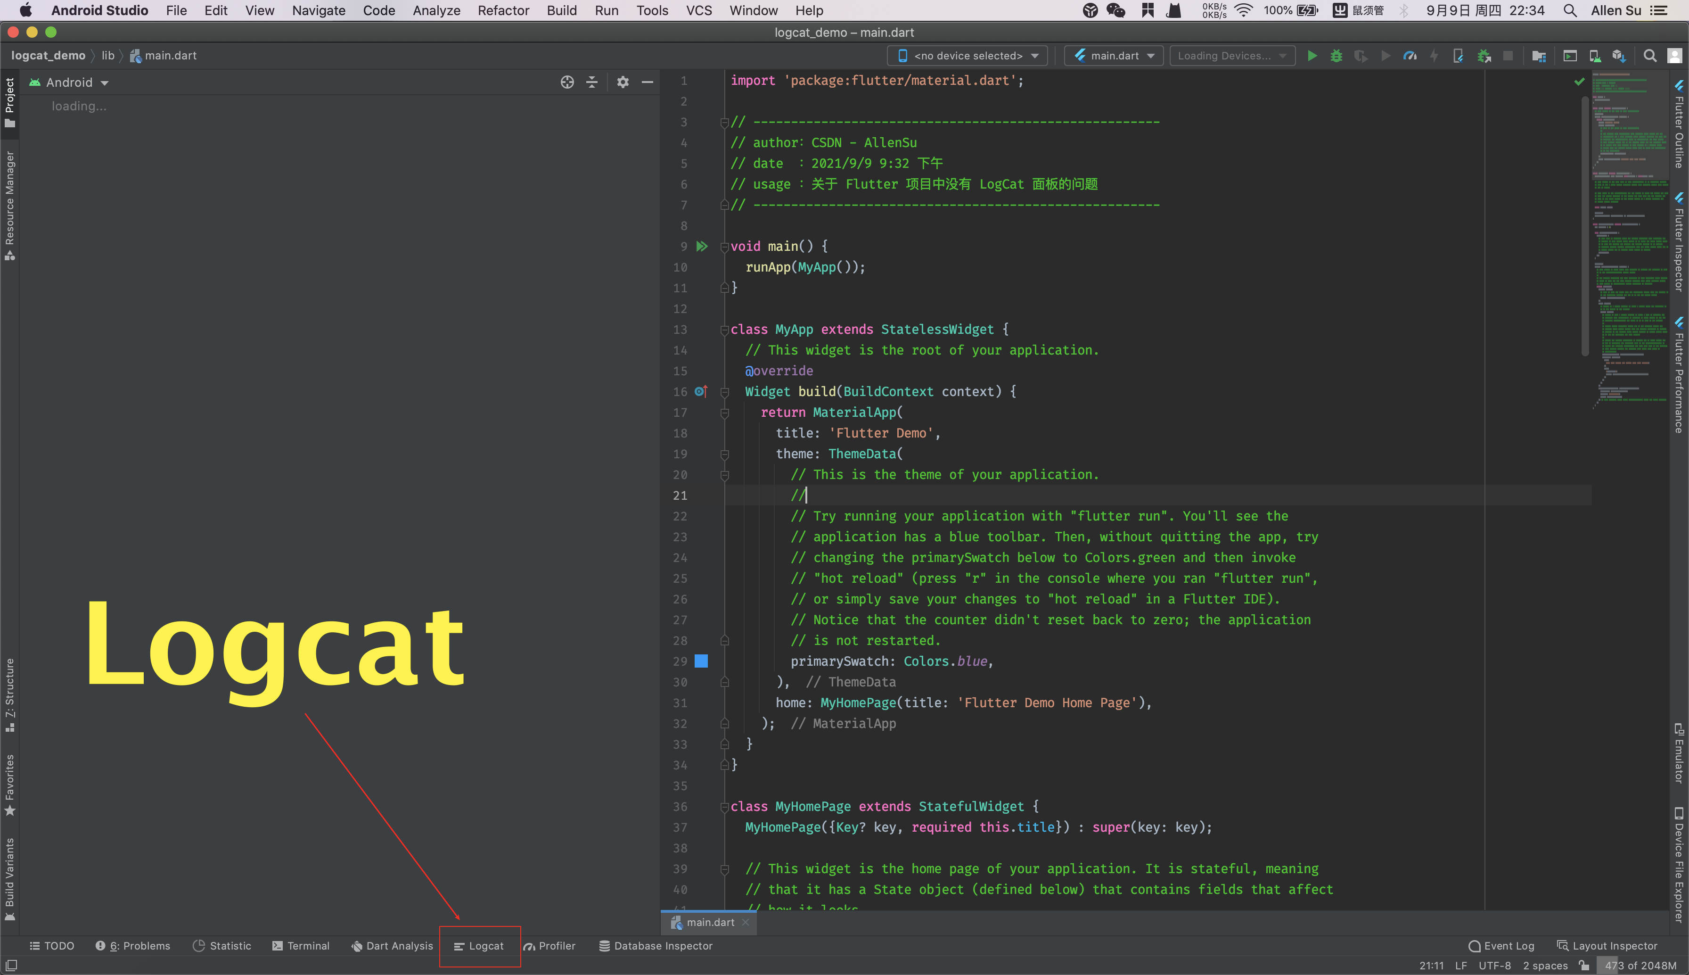The height and width of the screenshot is (975, 1689).
Task: Click the project panel settings gear
Action: click(623, 82)
